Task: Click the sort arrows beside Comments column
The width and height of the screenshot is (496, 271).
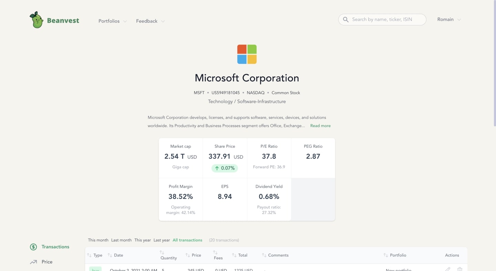Action: (x=264, y=255)
